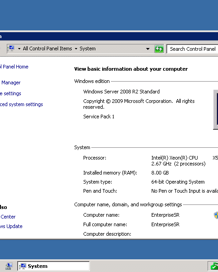Select All Control Panel Items breadcrumb

coord(47,49)
